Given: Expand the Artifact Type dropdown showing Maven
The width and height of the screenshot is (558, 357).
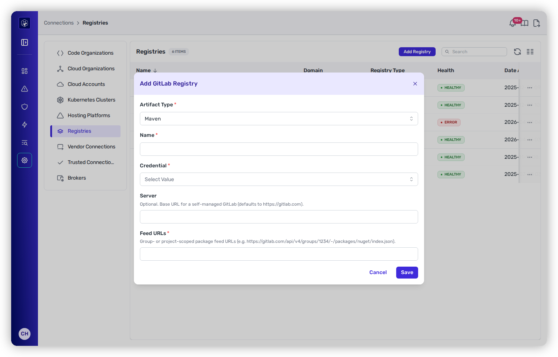Looking at the screenshot, I should (279, 119).
